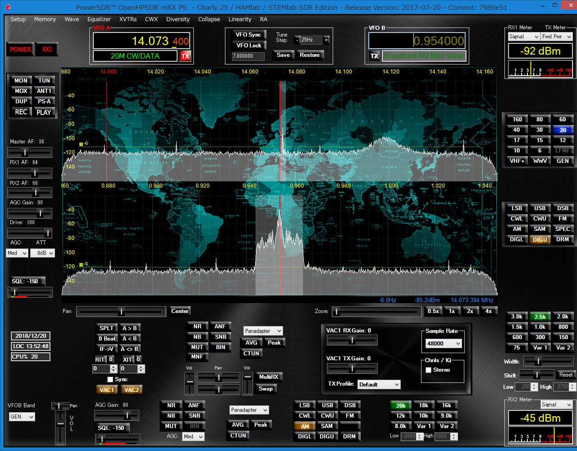Click the TX indicator under VFO B
The width and height of the screenshot is (577, 451).
click(x=374, y=56)
